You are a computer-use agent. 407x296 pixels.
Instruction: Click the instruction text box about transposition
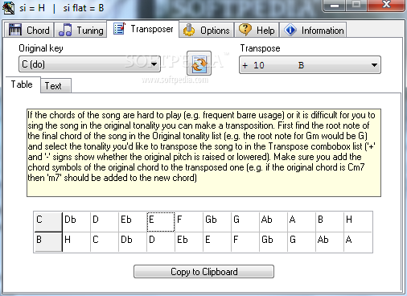point(203,153)
